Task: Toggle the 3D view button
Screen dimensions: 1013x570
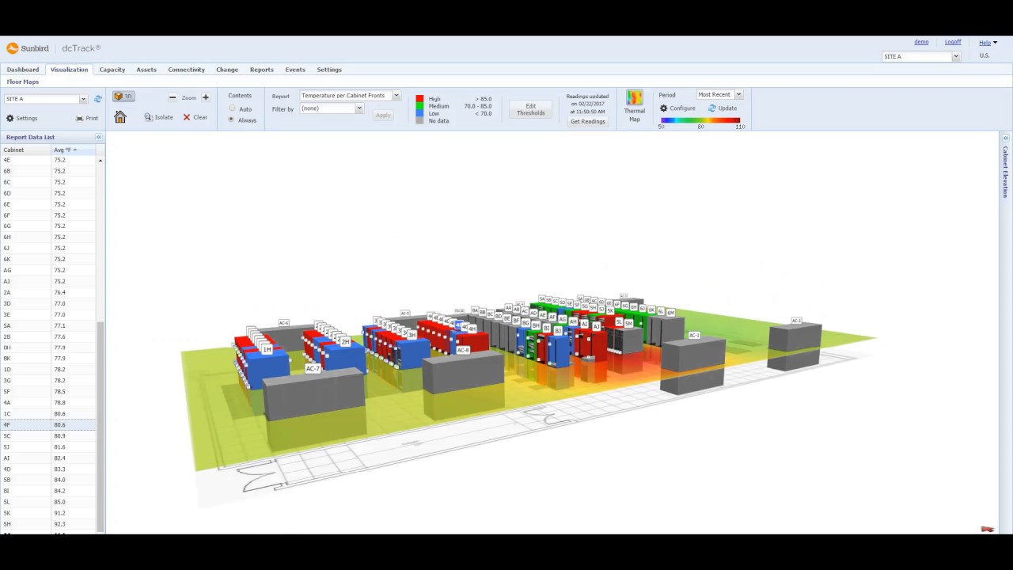Action: tap(123, 97)
